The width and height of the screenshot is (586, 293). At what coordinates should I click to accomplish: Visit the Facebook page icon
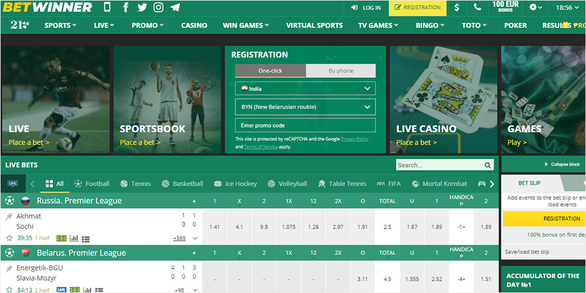tap(125, 7)
